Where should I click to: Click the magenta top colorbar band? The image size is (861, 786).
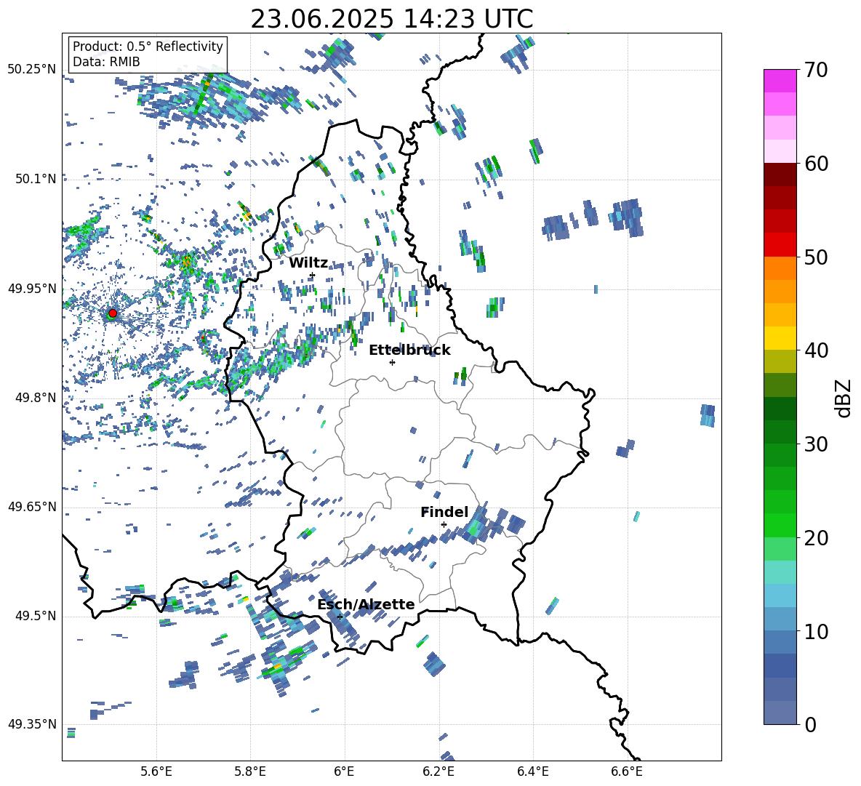[780, 81]
